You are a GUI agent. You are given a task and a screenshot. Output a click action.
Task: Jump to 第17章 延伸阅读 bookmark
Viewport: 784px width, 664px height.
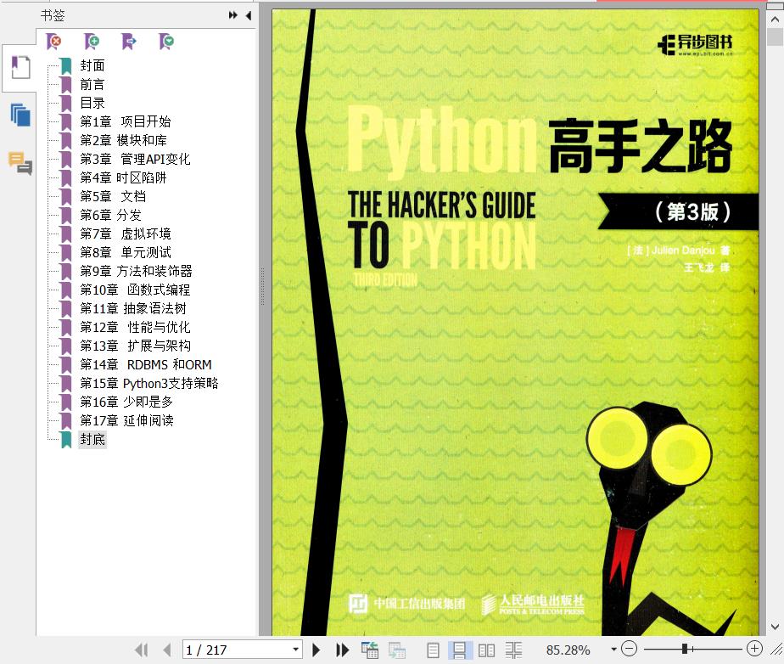[126, 421]
